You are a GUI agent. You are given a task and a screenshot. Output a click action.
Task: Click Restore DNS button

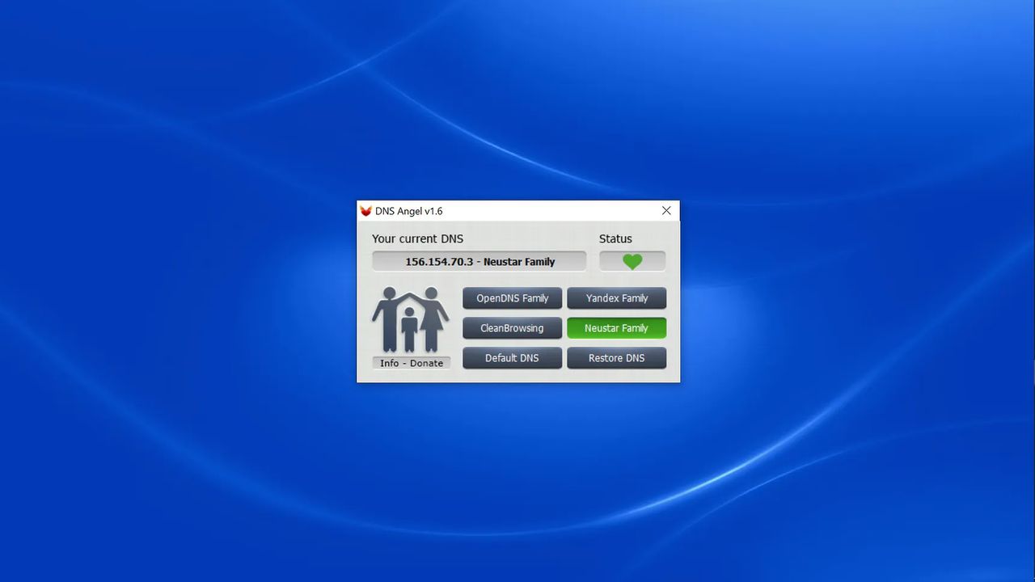click(x=617, y=358)
